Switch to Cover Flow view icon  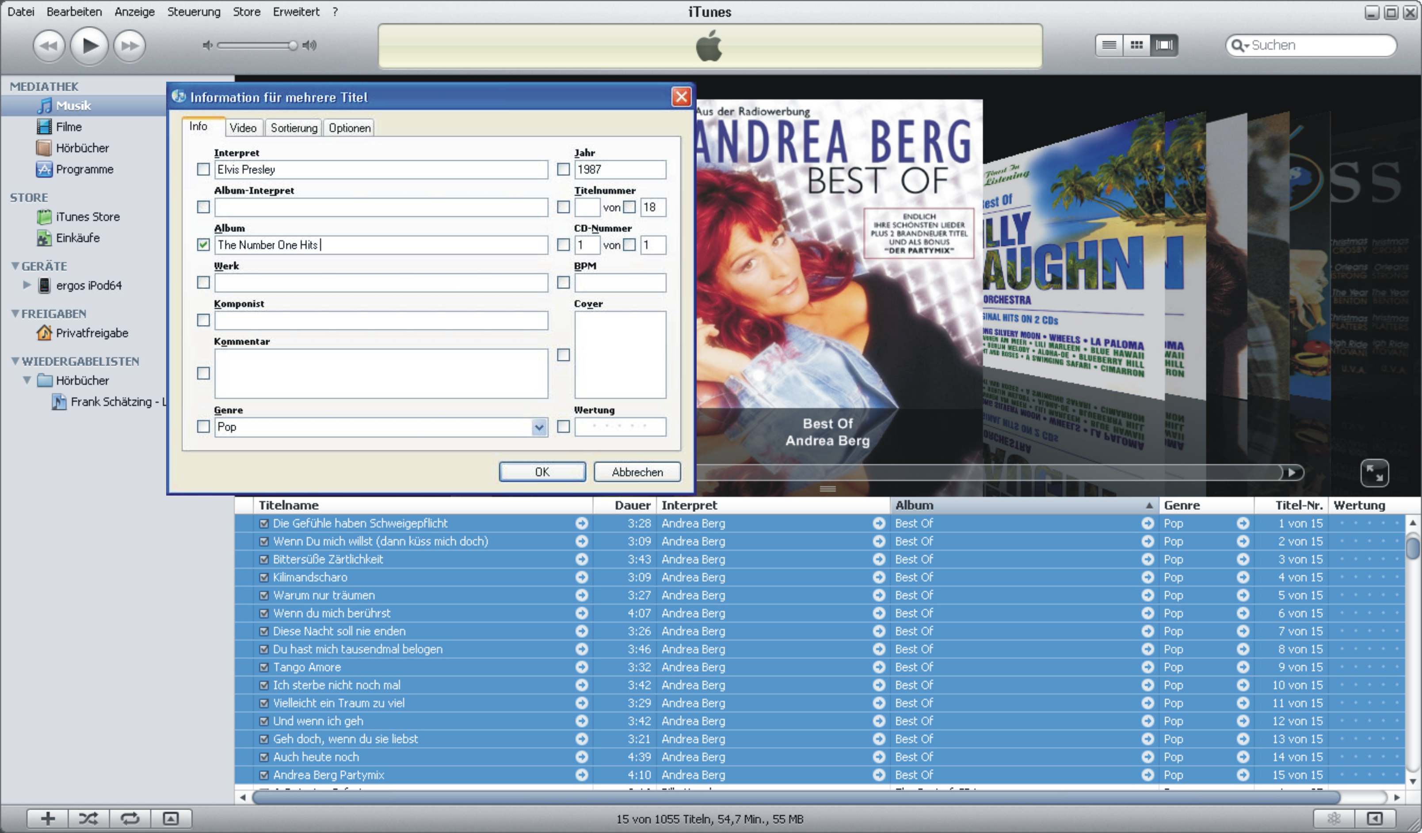[x=1164, y=45]
